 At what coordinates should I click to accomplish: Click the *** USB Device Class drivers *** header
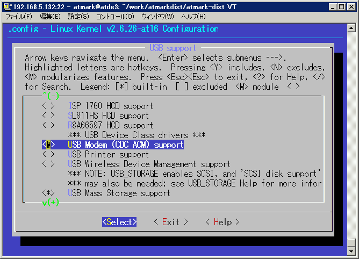pos(137,135)
